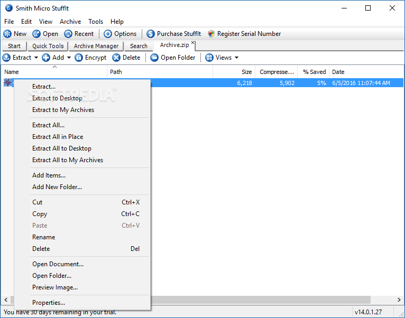405x318 pixels.
Task: Choose Extract... from context menu
Action: click(82, 87)
